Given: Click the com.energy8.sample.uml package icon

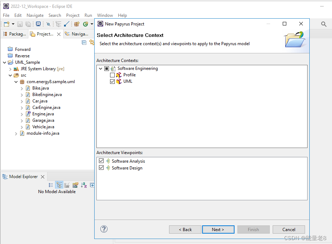Looking at the screenshot, I should coord(22,82).
